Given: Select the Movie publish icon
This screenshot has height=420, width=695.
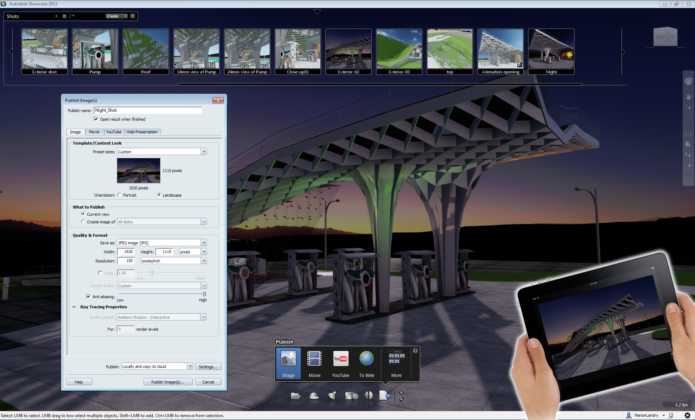Looking at the screenshot, I should pyautogui.click(x=314, y=363).
